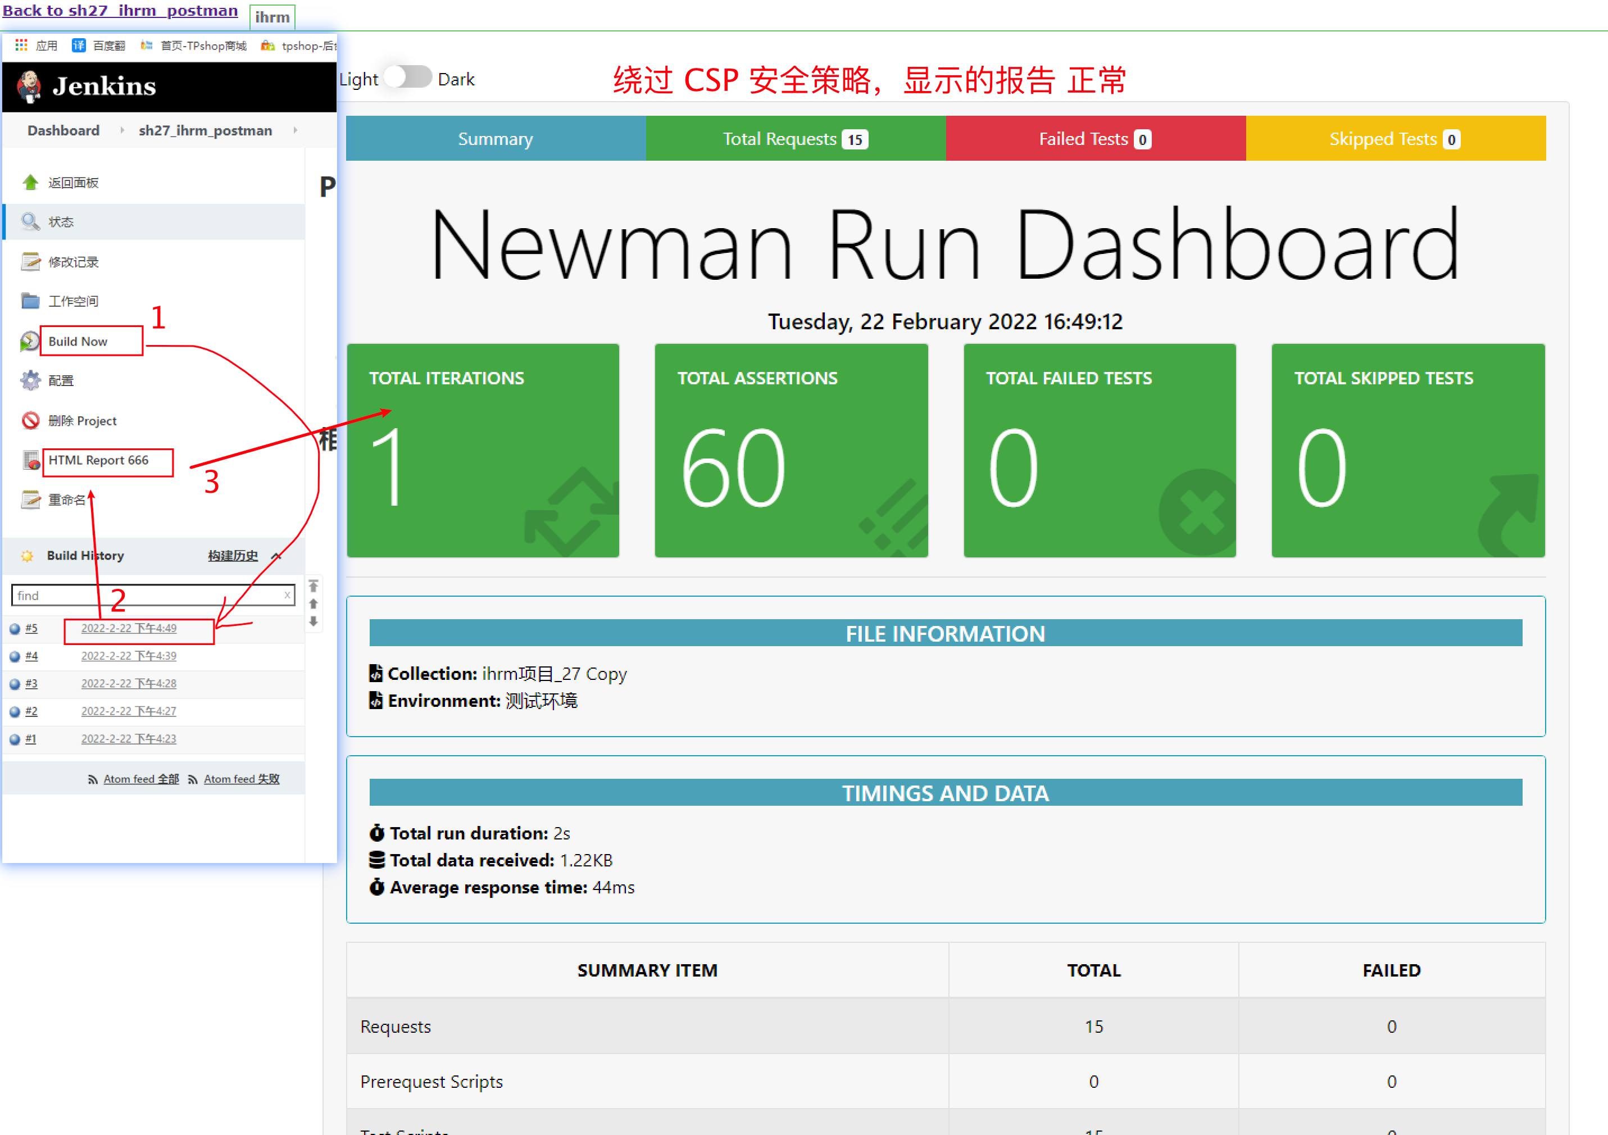Open build #5 from history
Image resolution: width=1608 pixels, height=1135 pixels.
[x=31, y=629]
